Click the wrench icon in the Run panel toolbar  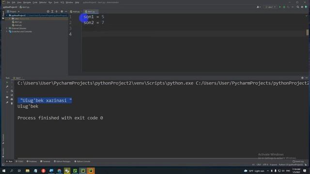7,87
